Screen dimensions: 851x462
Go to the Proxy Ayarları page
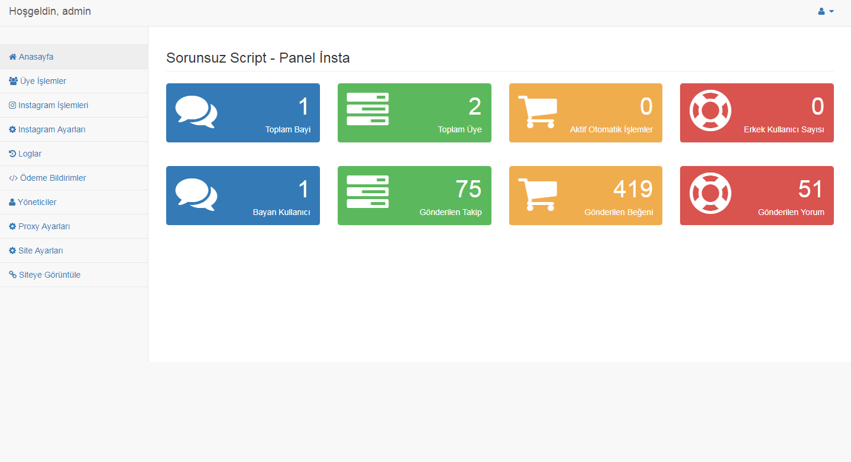[x=74, y=226]
